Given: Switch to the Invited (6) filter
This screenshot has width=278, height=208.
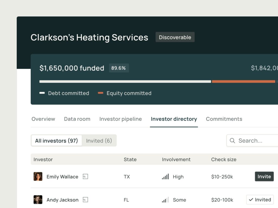Looking at the screenshot, I should click(x=99, y=141).
